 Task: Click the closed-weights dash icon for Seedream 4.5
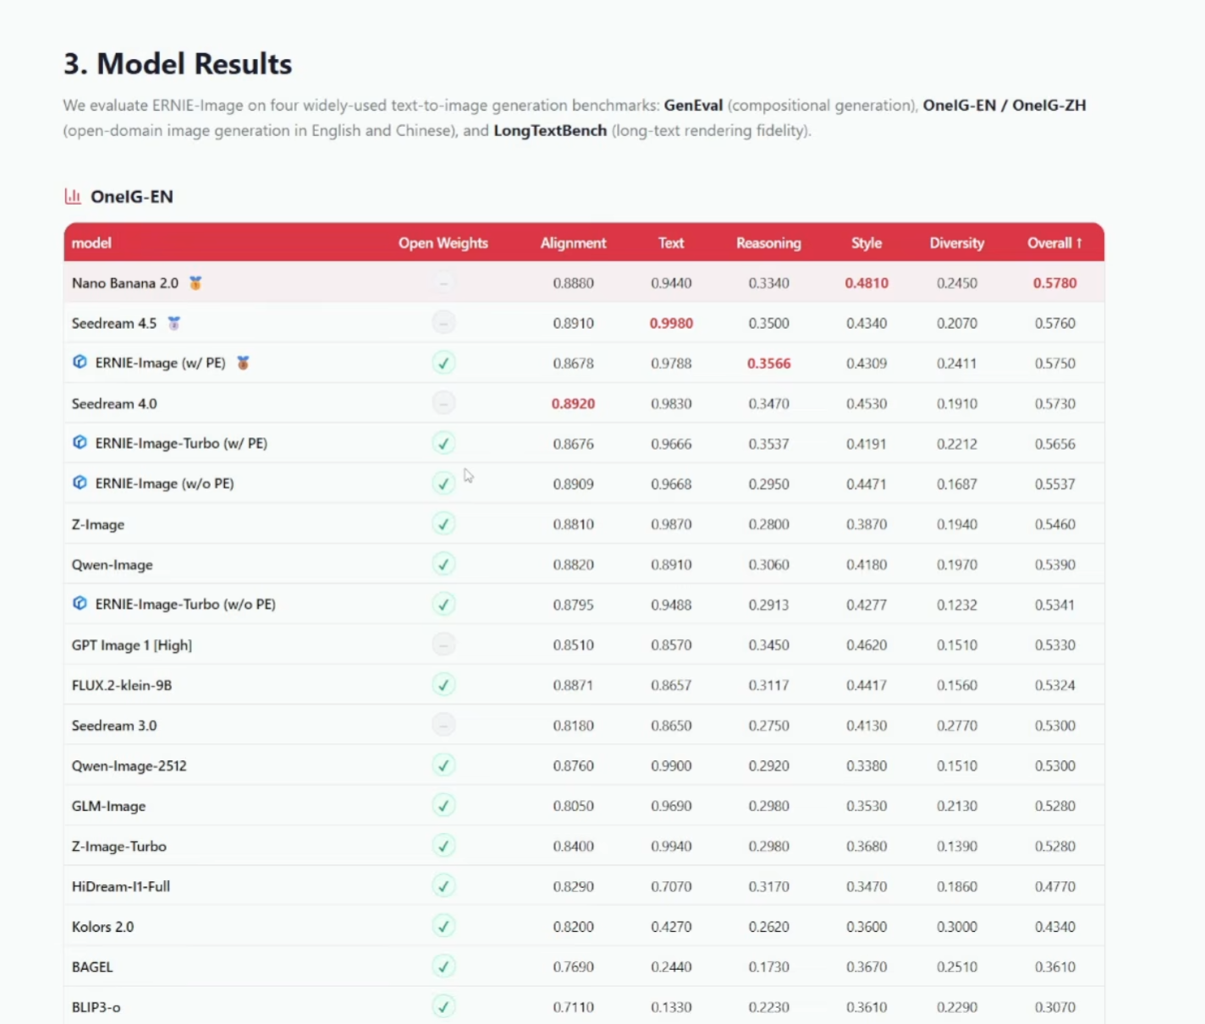click(x=443, y=322)
